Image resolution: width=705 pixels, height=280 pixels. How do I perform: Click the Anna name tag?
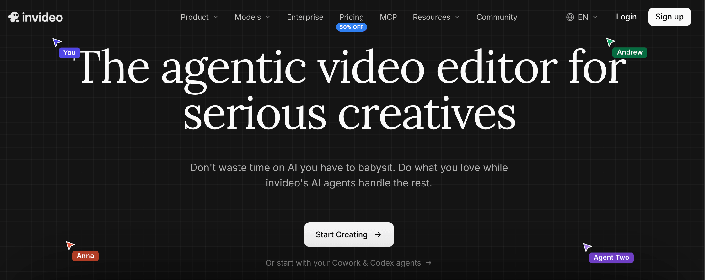pyautogui.click(x=85, y=256)
